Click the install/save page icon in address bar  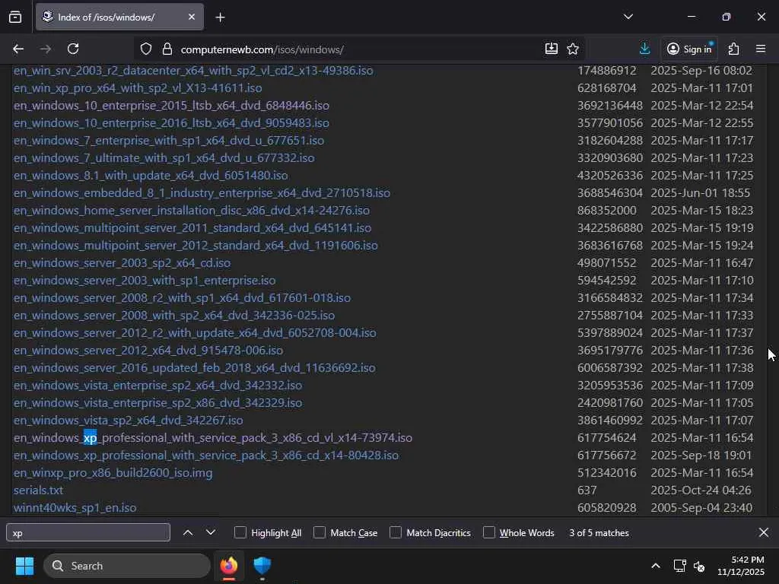552,49
